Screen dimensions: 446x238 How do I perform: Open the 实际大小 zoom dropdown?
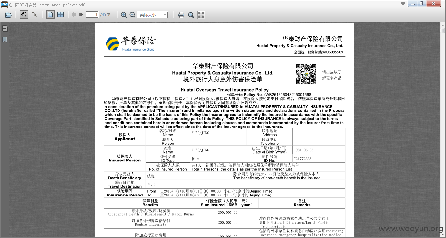click(153, 15)
